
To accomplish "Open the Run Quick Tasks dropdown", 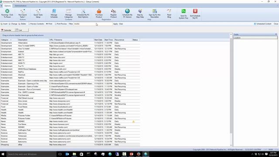I will 23,14.
